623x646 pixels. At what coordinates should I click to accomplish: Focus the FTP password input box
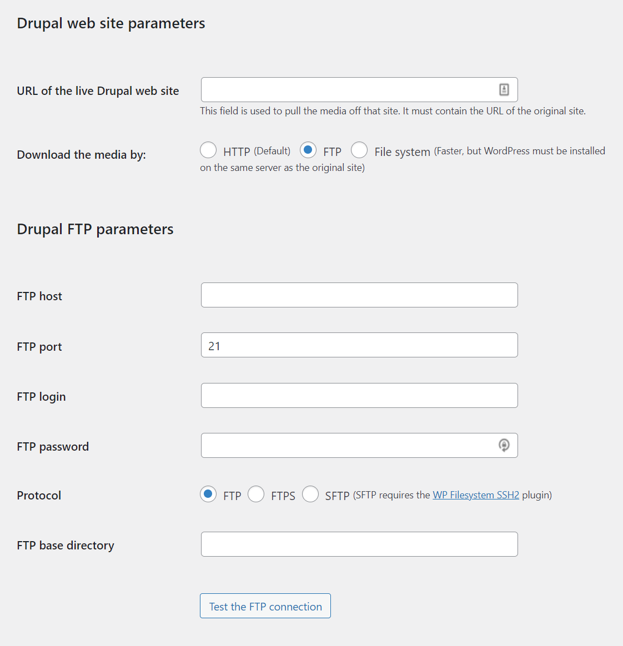pos(355,445)
